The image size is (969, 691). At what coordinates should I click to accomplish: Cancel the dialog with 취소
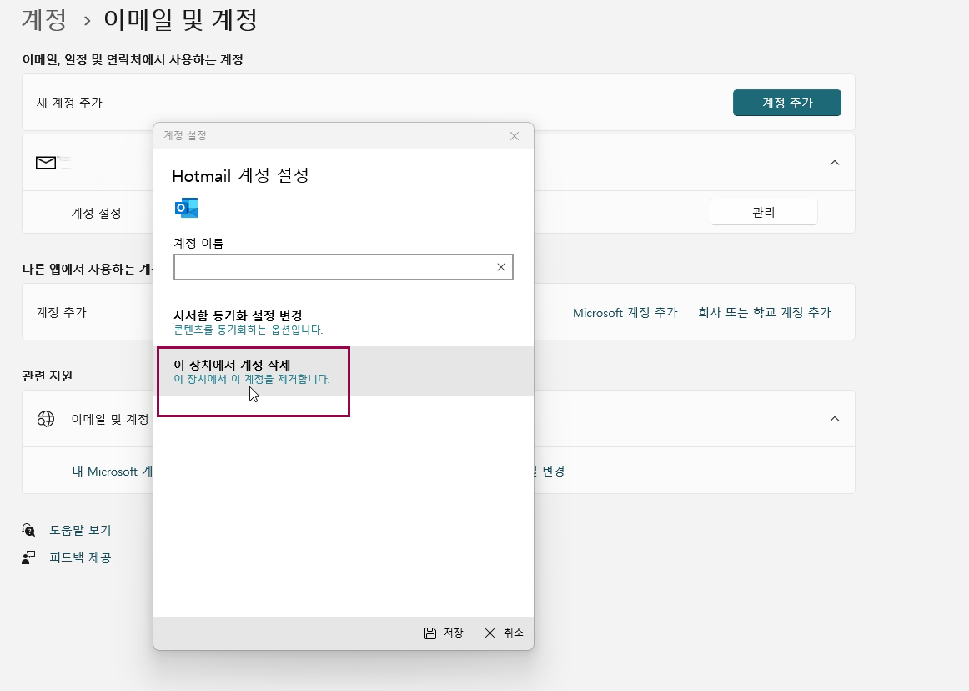pyautogui.click(x=504, y=633)
